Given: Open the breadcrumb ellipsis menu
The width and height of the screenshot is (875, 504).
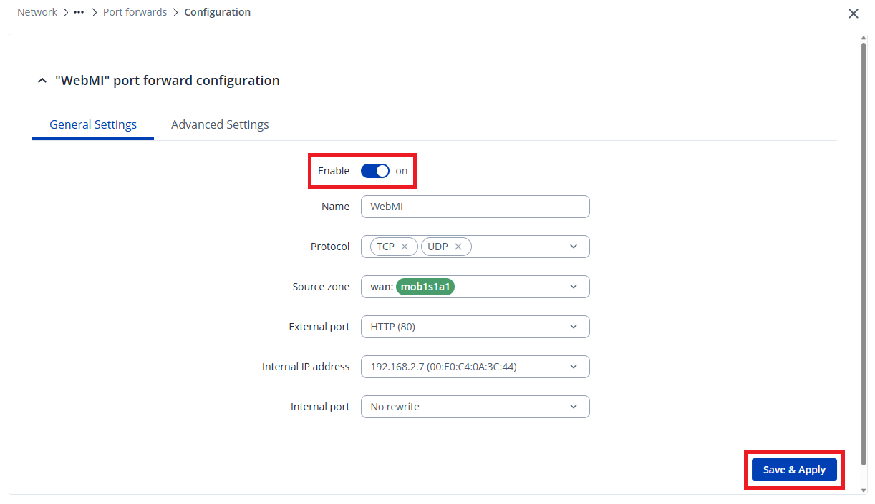Looking at the screenshot, I should pos(79,12).
